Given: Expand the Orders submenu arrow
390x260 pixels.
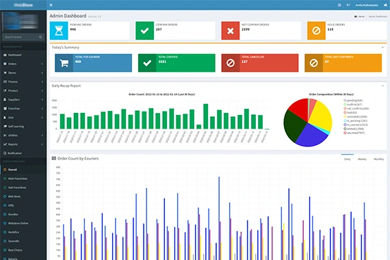Looking at the screenshot, I should coord(42,64).
